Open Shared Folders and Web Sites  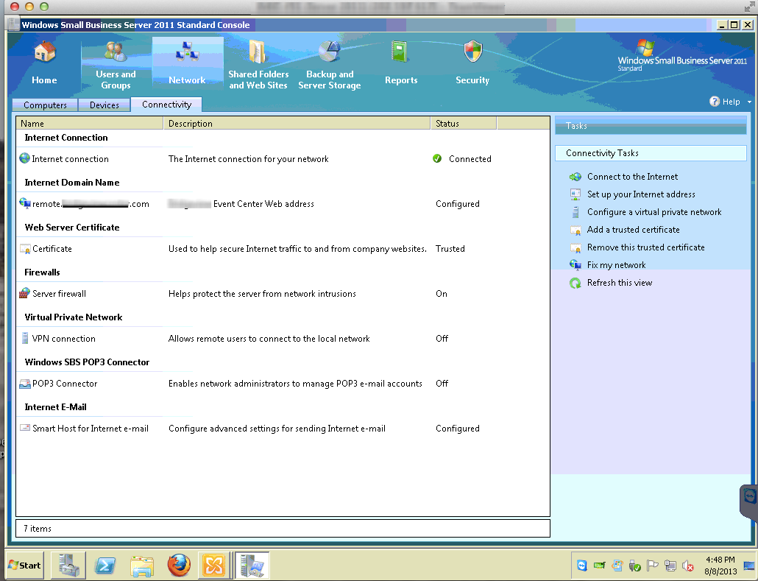[258, 65]
